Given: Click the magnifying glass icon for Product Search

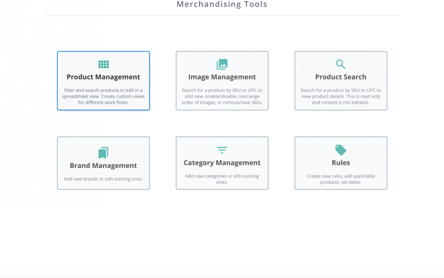Looking at the screenshot, I should (340, 64).
